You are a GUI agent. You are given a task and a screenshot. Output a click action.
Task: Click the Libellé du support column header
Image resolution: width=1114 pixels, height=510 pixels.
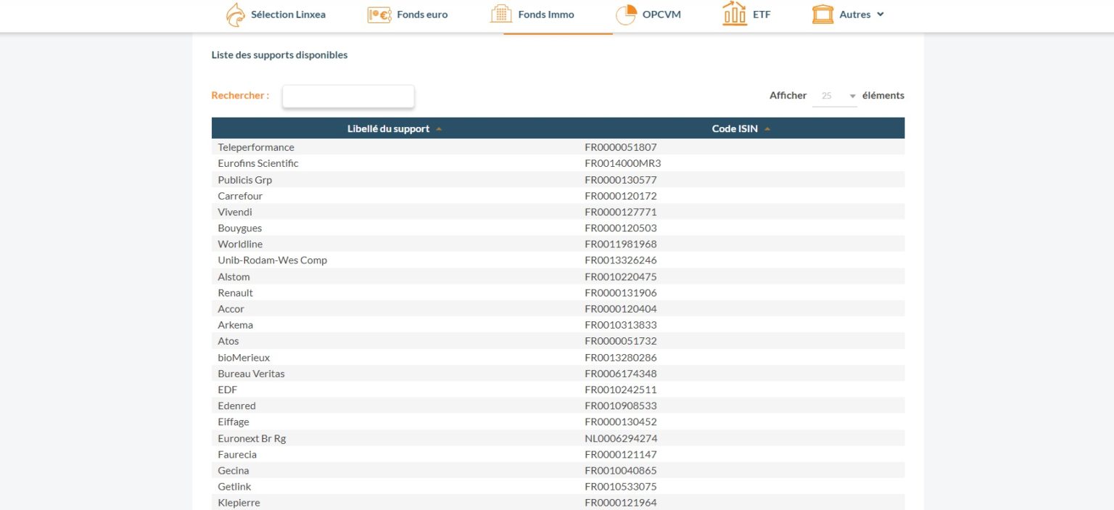(x=388, y=128)
